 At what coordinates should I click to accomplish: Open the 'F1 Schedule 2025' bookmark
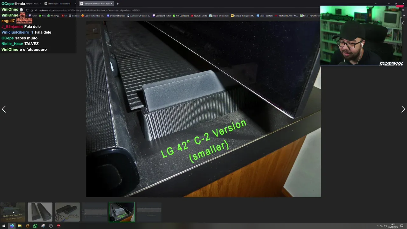286,16
